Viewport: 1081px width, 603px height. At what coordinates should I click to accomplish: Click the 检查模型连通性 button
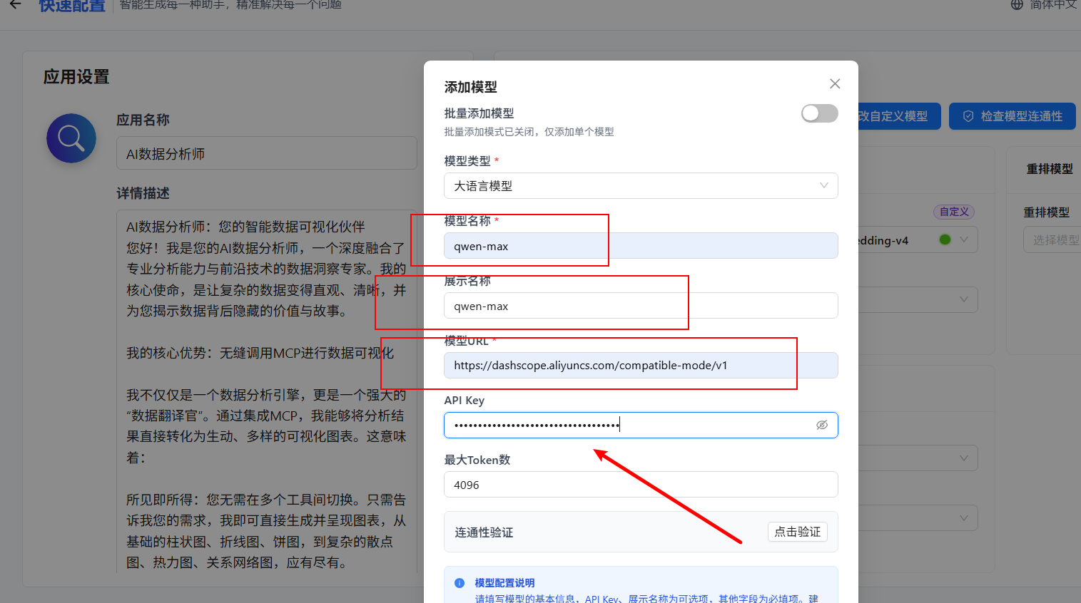1013,116
